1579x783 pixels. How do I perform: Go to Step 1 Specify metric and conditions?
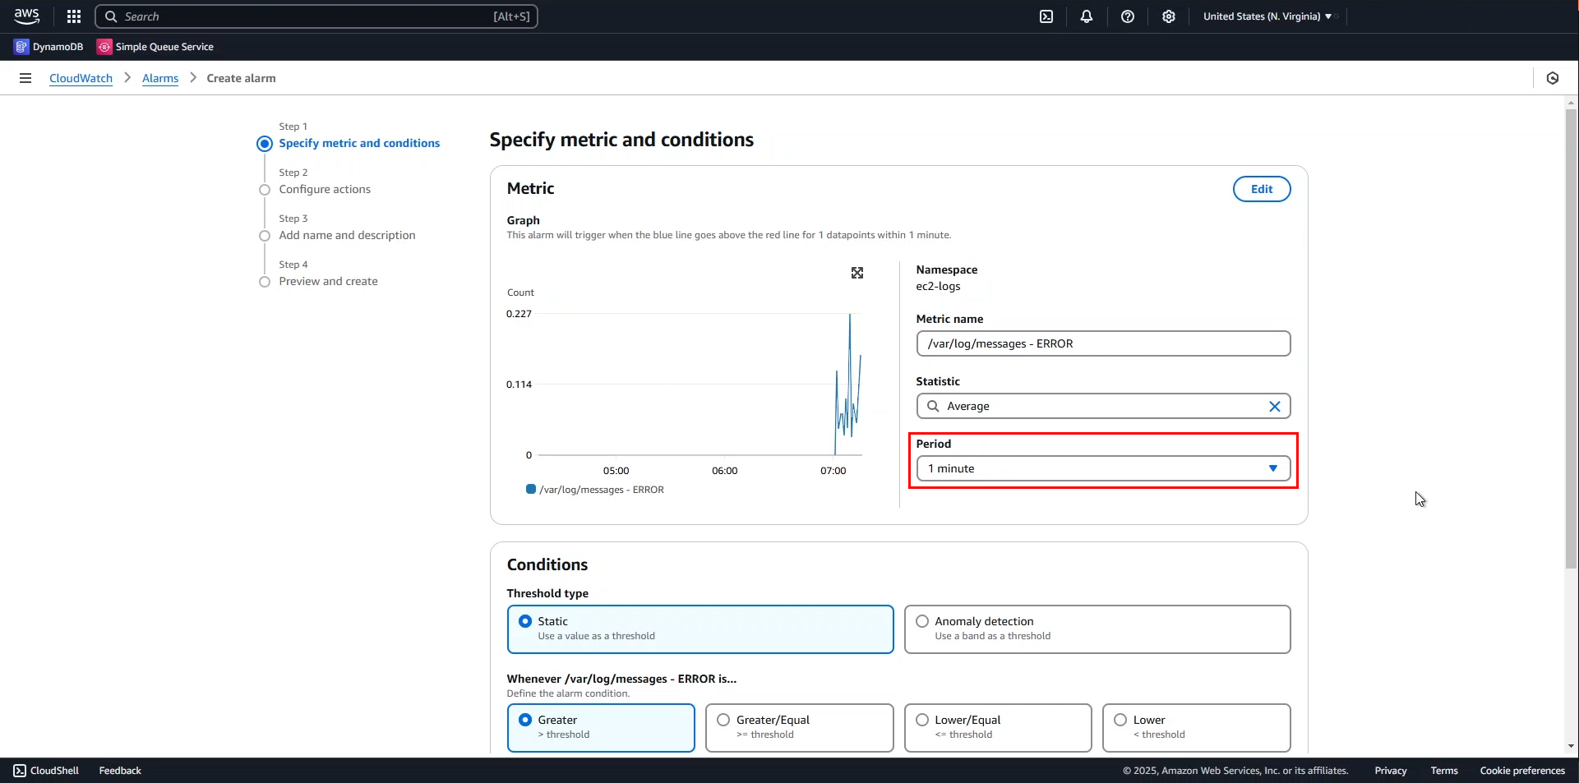pyautogui.click(x=359, y=143)
